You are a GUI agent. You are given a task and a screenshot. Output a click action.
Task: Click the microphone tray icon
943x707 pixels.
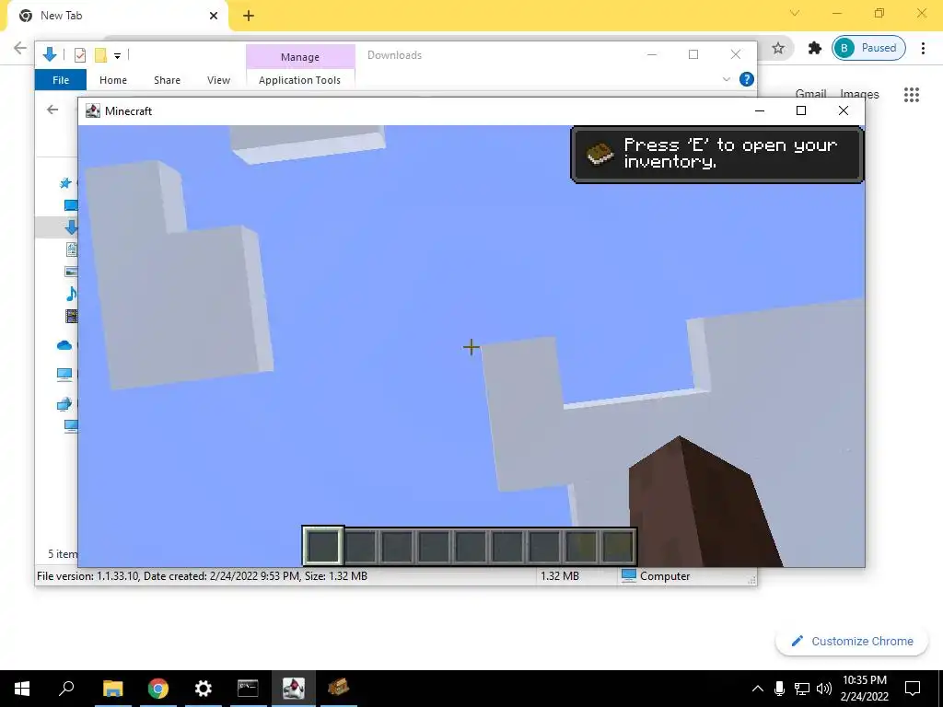point(779,689)
